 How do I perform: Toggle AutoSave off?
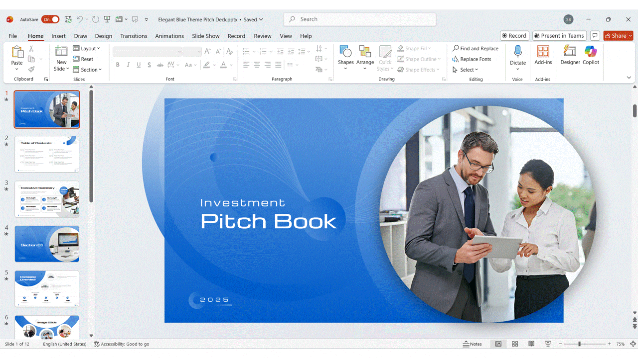(50, 19)
